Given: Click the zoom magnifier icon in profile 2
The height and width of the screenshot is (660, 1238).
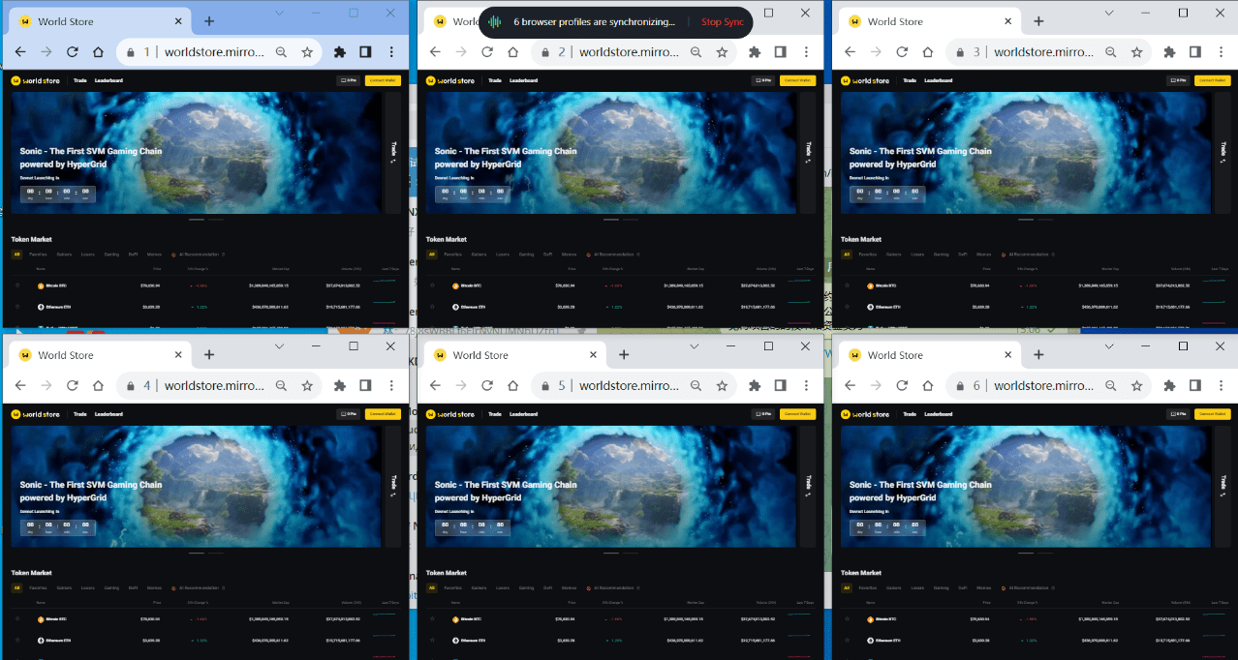Looking at the screenshot, I should pos(696,52).
